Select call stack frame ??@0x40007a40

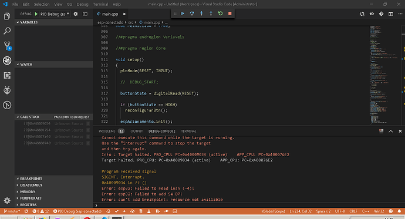click(x=54, y=137)
